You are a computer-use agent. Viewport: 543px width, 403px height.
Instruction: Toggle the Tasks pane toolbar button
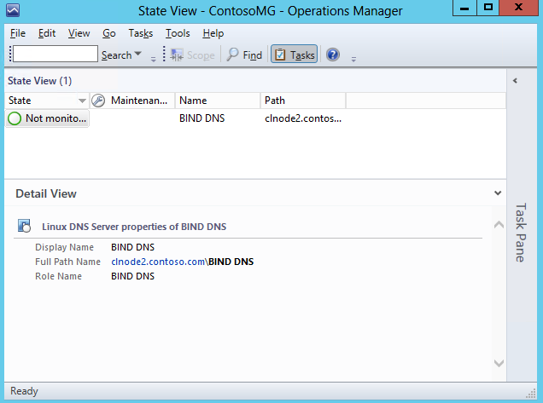coord(294,55)
